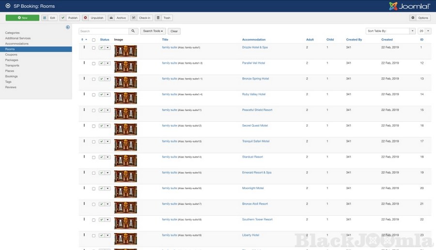Collapse the sidebar with arrow icon
This screenshot has height=250, width=436.
pos(68,27)
